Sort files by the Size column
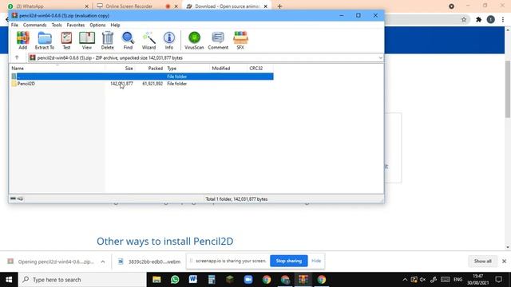The width and height of the screenshot is (511, 287). coord(120,69)
